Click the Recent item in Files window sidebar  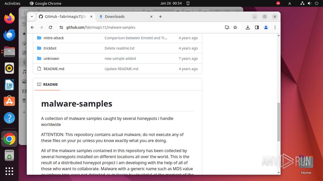[x=24, y=24]
